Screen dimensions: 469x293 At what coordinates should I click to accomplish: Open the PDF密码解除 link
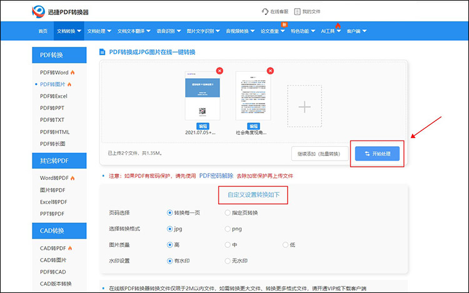click(x=216, y=176)
